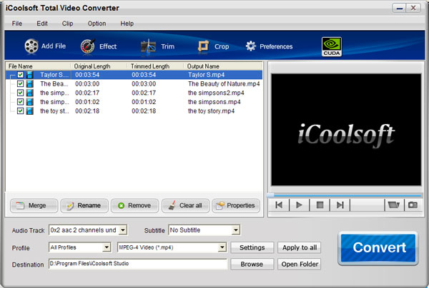Start conversion with Convert button
Image resolution: width=429 pixels, height=288 pixels.
(x=378, y=248)
